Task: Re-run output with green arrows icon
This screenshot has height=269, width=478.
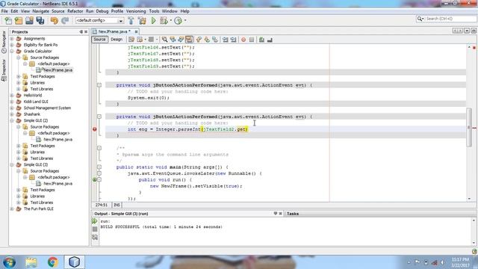Action: 95,221
